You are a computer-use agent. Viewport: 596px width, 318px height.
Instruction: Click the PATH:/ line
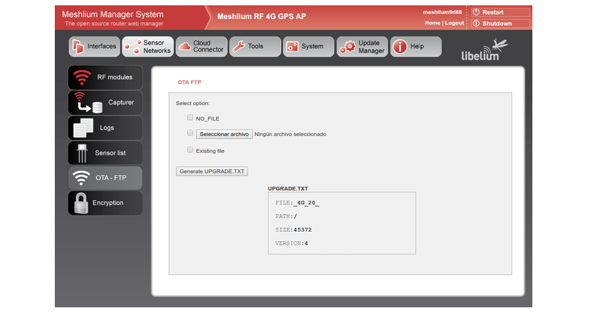tap(286, 216)
